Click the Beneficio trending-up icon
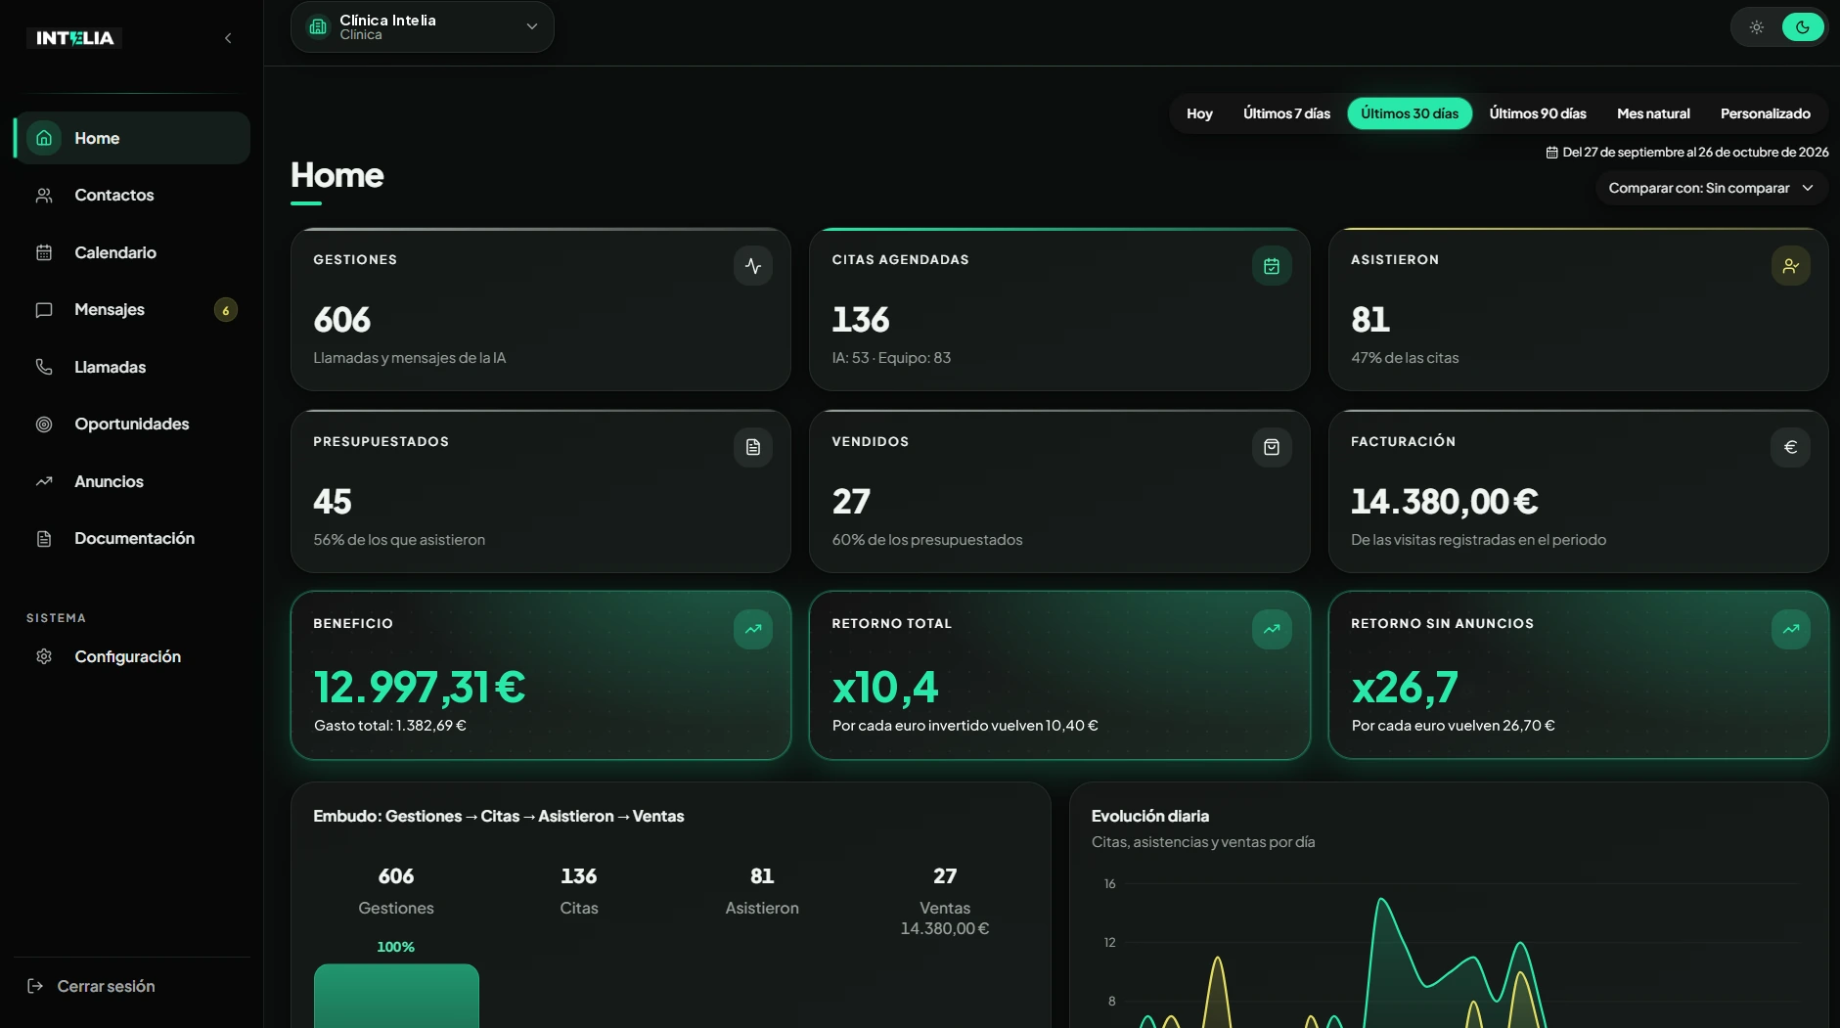The height and width of the screenshot is (1028, 1840). (x=753, y=630)
